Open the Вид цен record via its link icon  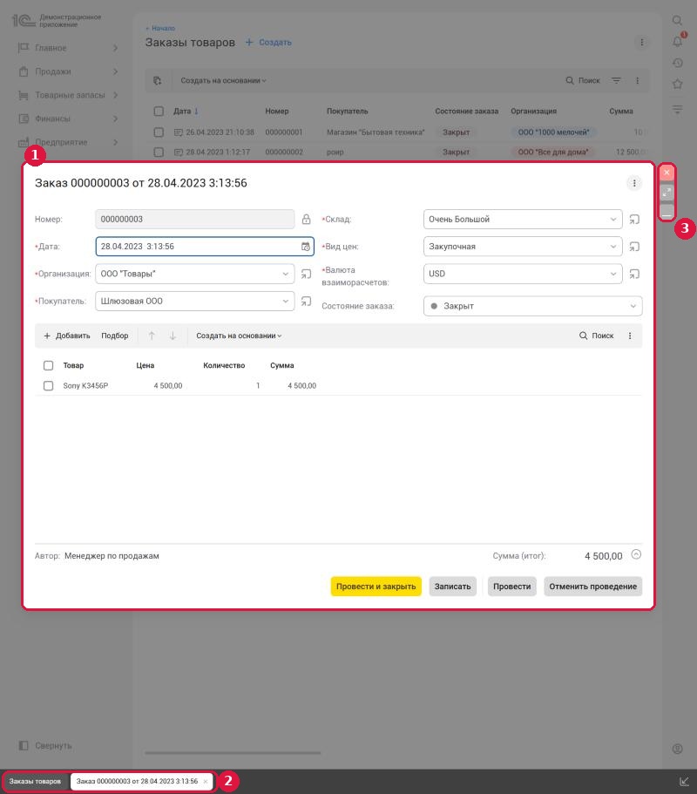(x=634, y=247)
